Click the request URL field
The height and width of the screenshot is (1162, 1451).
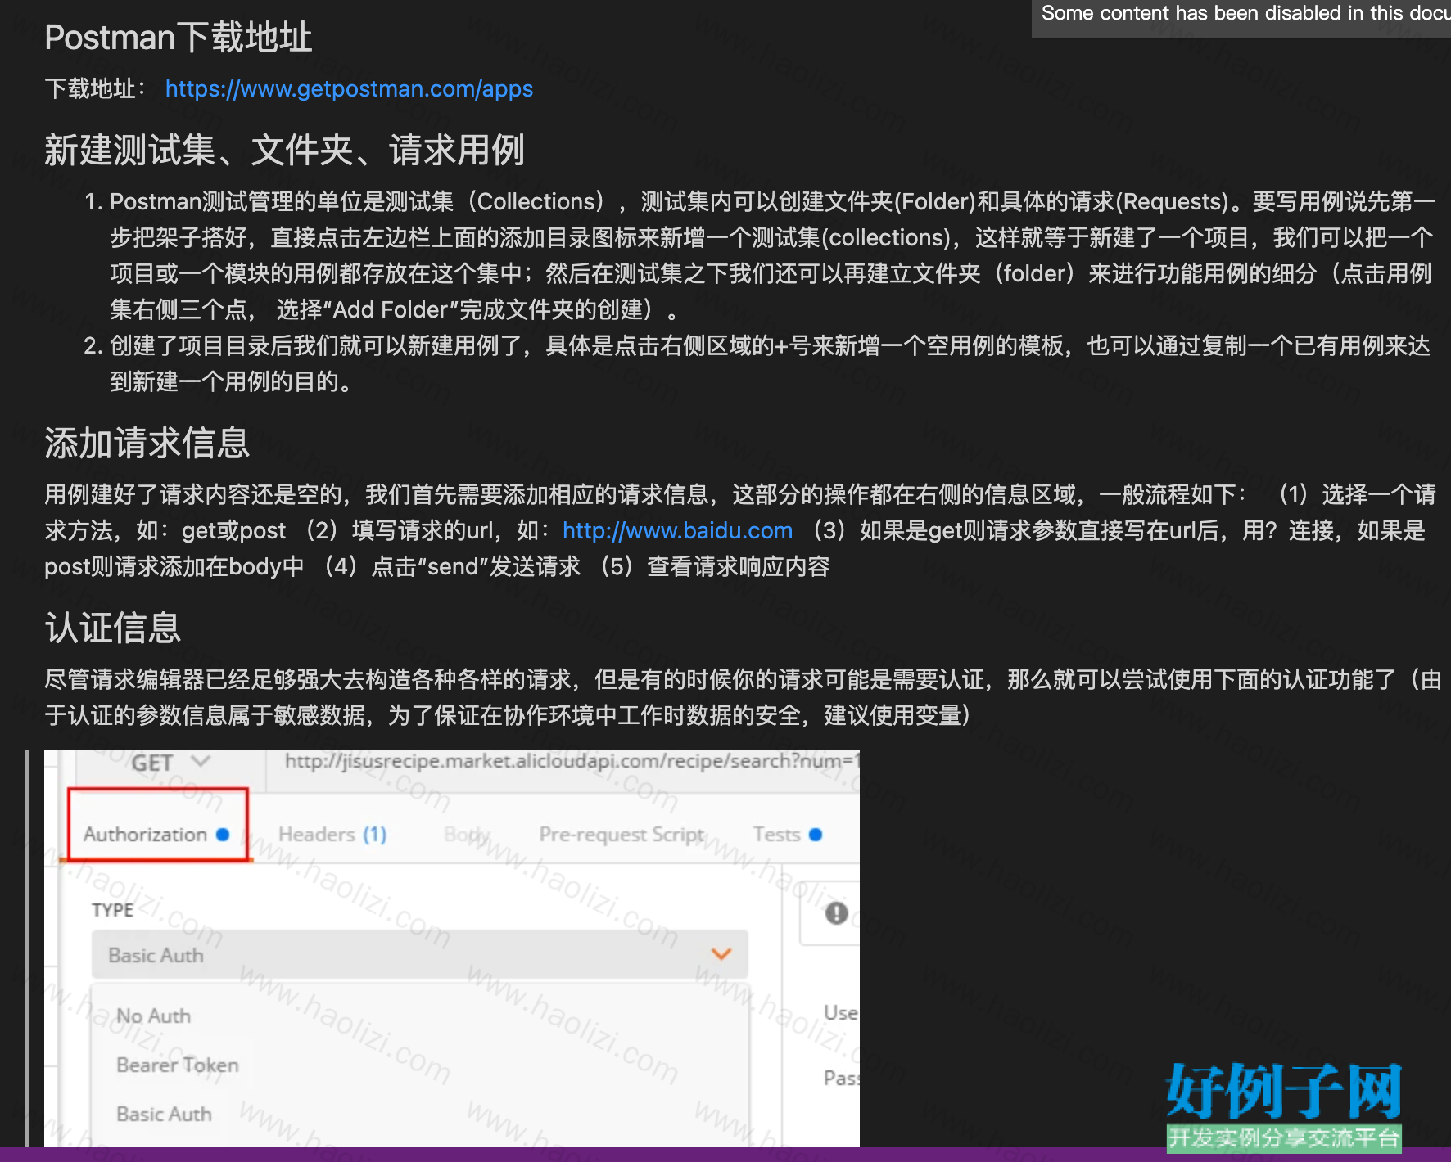click(563, 762)
